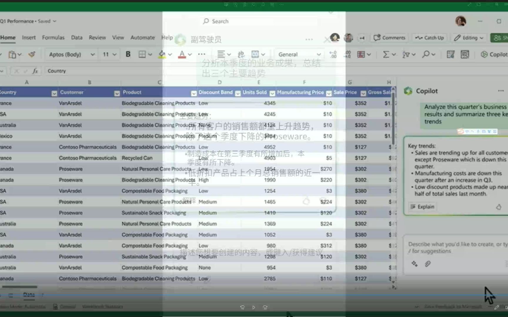Image resolution: width=508 pixels, height=317 pixels.
Task: Open the Editing mode dropdown
Action: pos(469,38)
